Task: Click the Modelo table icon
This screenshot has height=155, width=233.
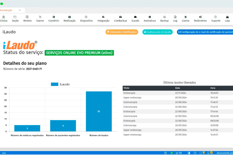Action: [x=27, y=17]
